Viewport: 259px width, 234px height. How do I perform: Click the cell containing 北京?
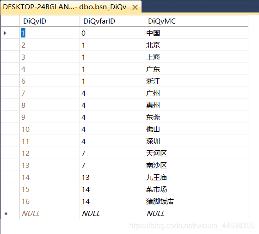click(x=196, y=45)
